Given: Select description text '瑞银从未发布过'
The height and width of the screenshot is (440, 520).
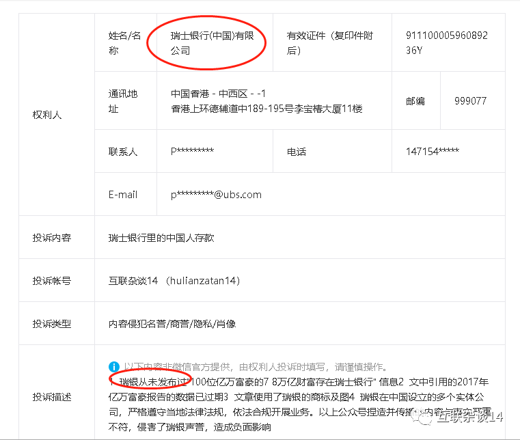Looking at the screenshot, I should point(153,382).
